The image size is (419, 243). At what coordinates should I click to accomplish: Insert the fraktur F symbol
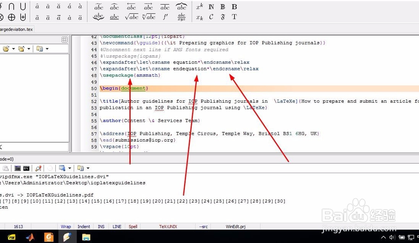click(x=222, y=17)
